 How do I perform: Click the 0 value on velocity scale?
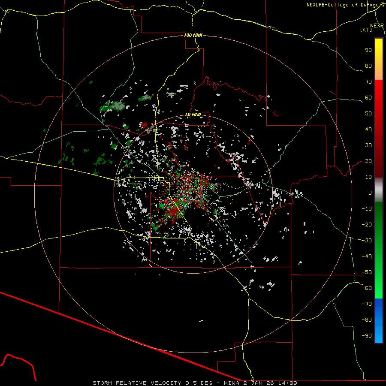click(370, 193)
